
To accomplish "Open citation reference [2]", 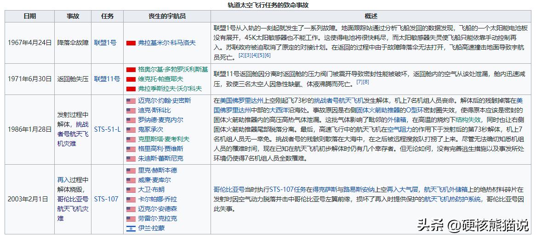I will (241, 55).
